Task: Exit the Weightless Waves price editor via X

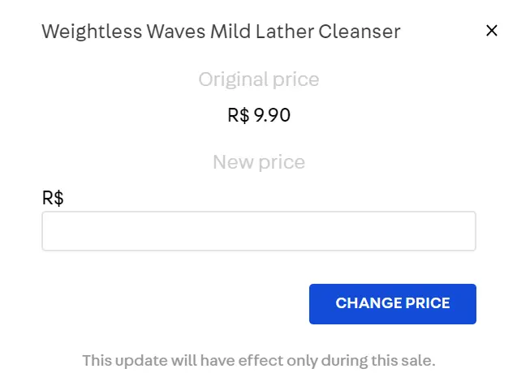Action: [491, 31]
